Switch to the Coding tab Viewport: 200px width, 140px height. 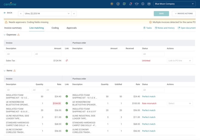click(55, 28)
